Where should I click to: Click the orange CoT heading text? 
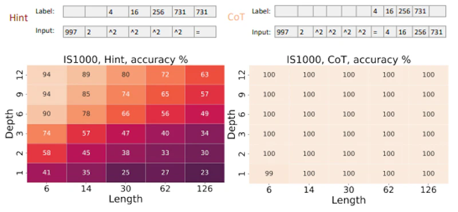[x=236, y=17]
